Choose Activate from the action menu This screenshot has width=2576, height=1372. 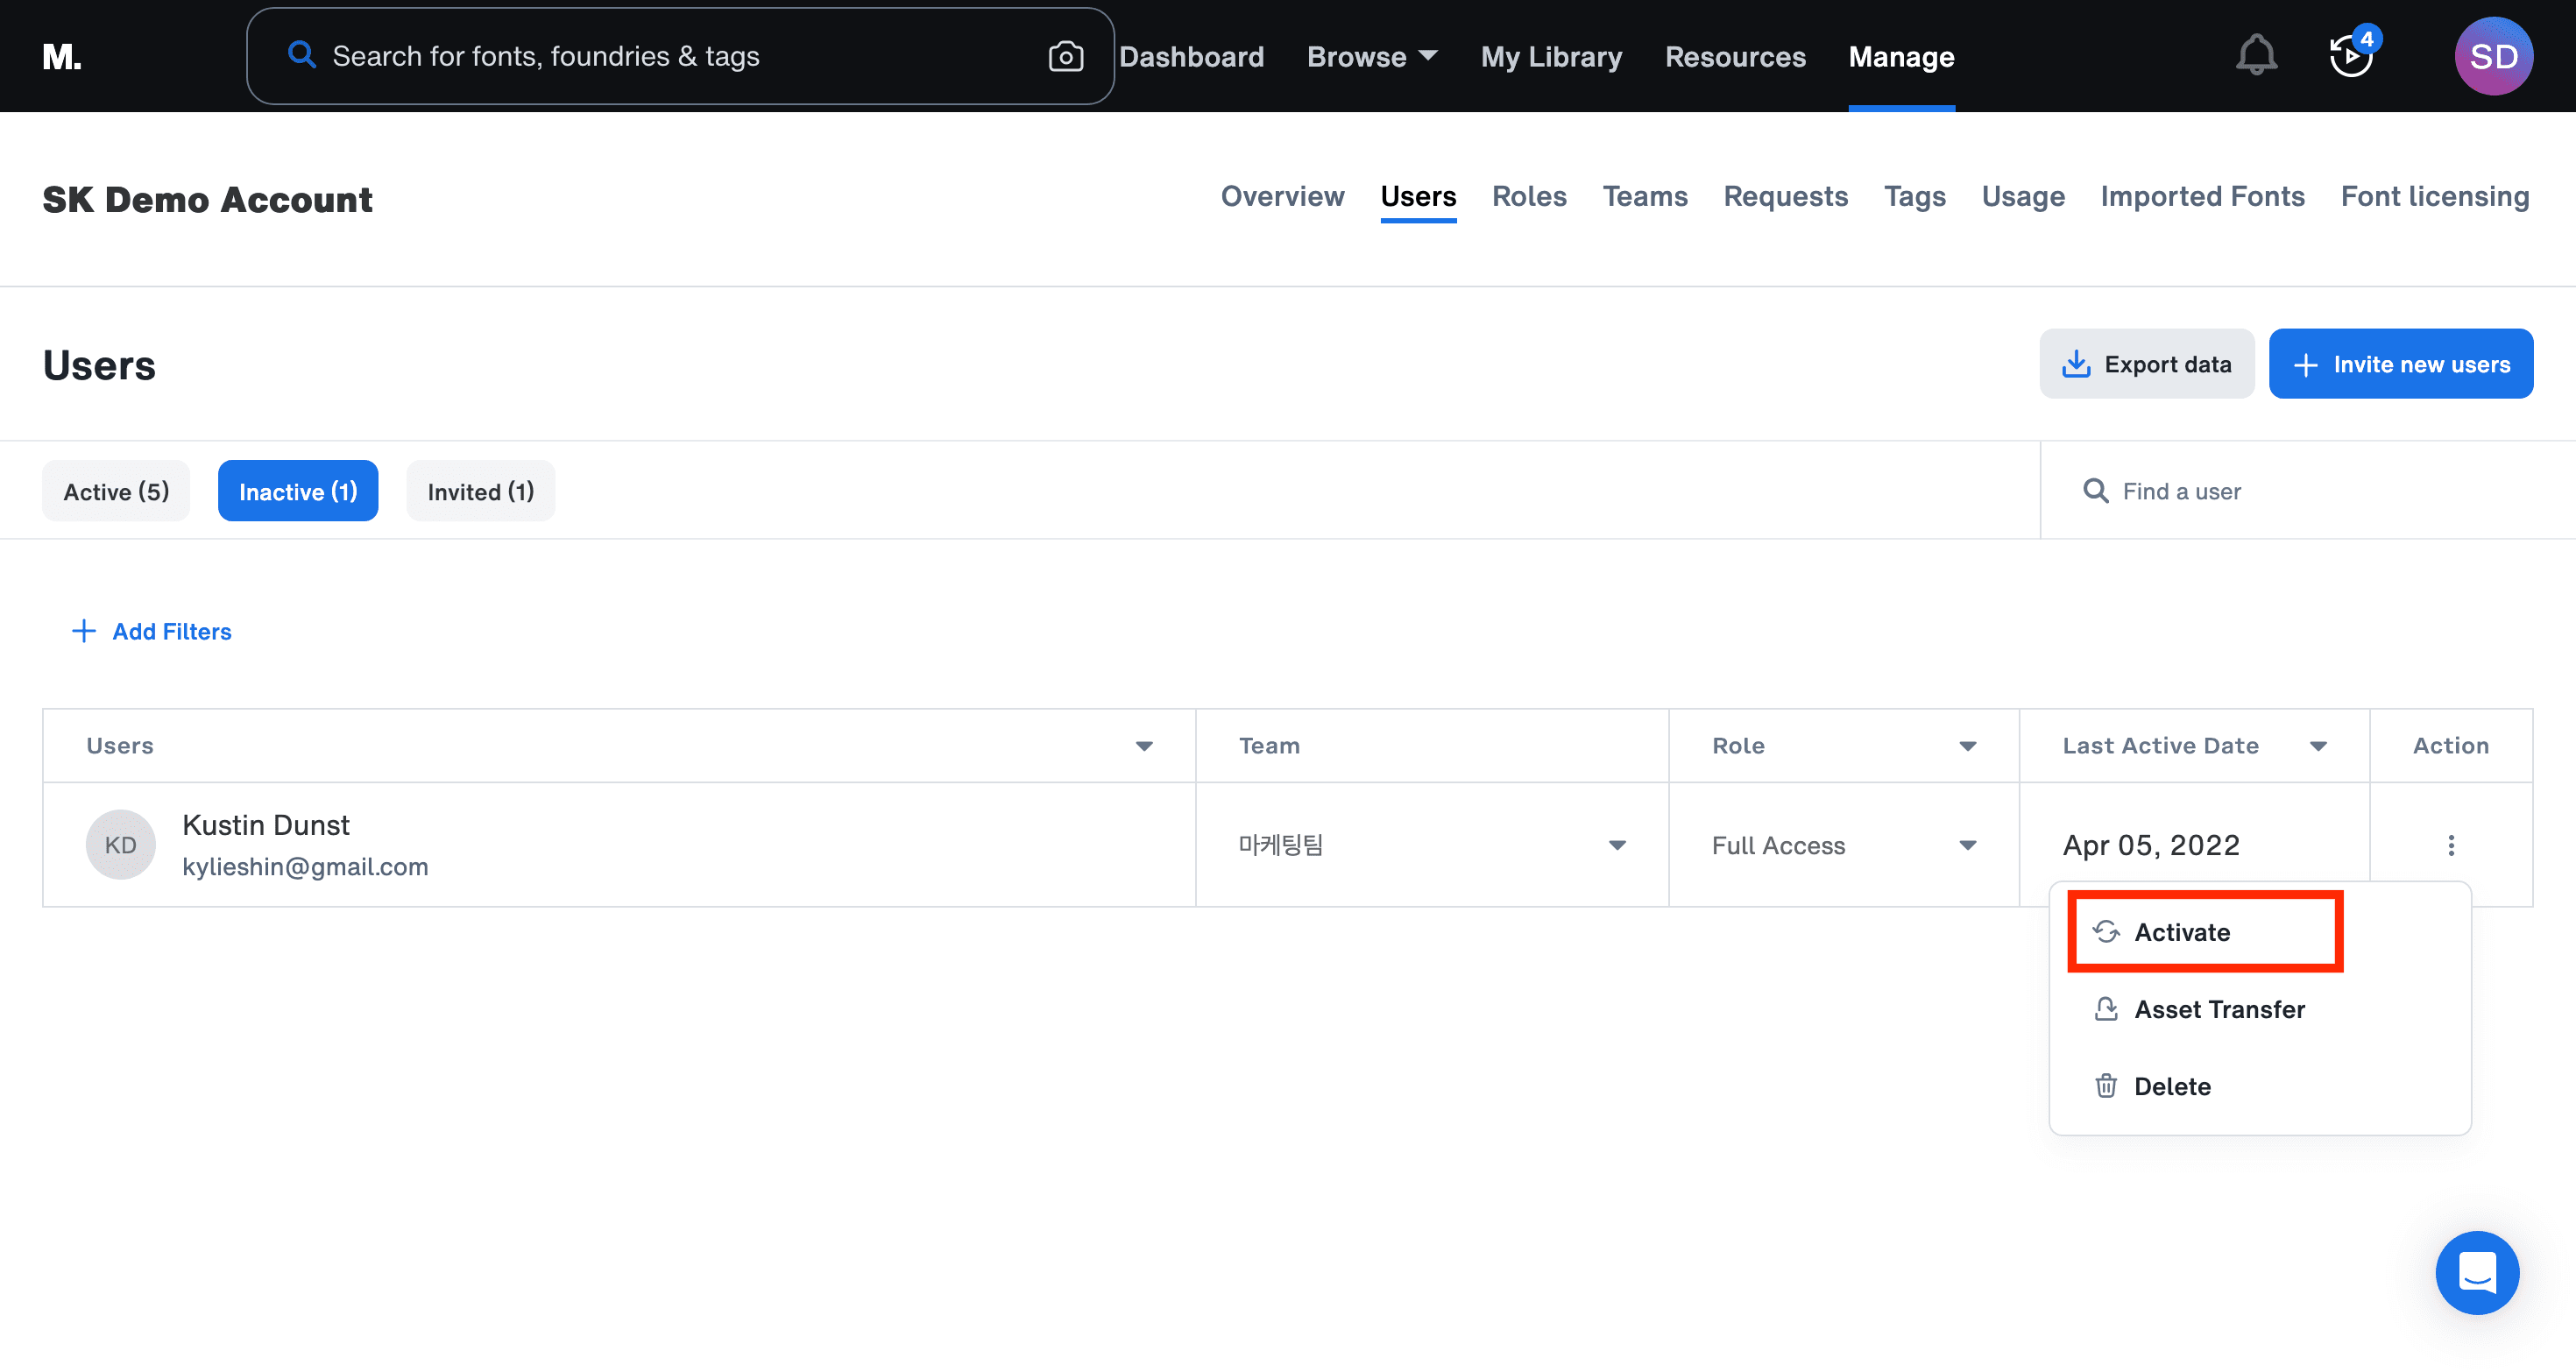pos(2182,932)
